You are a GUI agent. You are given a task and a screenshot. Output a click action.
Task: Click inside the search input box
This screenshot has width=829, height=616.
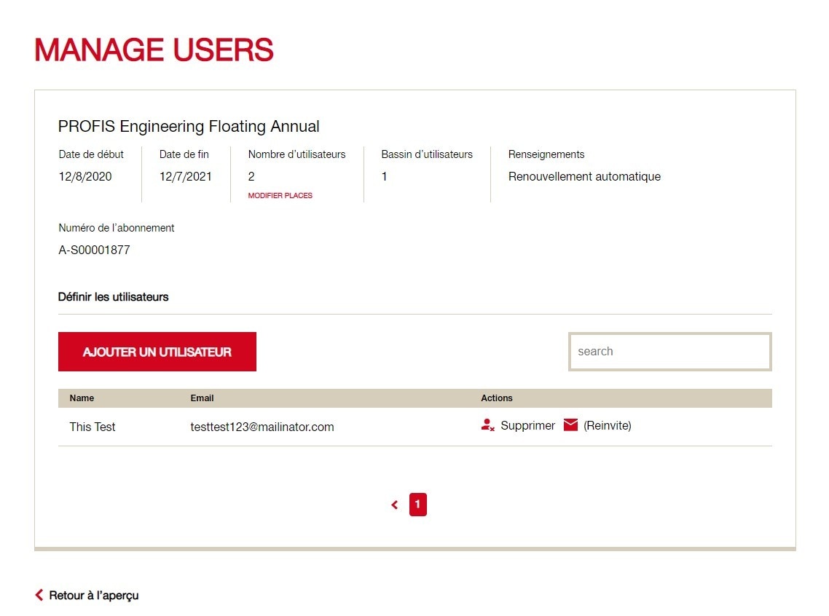pos(669,351)
